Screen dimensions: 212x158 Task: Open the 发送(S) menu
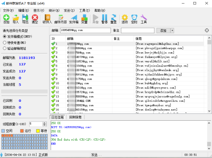click(69, 11)
